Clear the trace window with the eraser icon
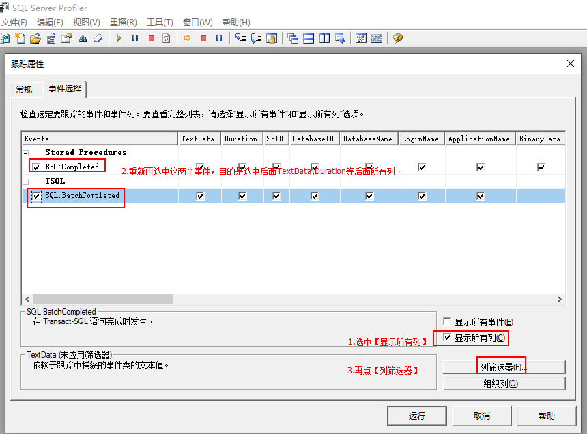This screenshot has height=434, width=587. (98, 38)
